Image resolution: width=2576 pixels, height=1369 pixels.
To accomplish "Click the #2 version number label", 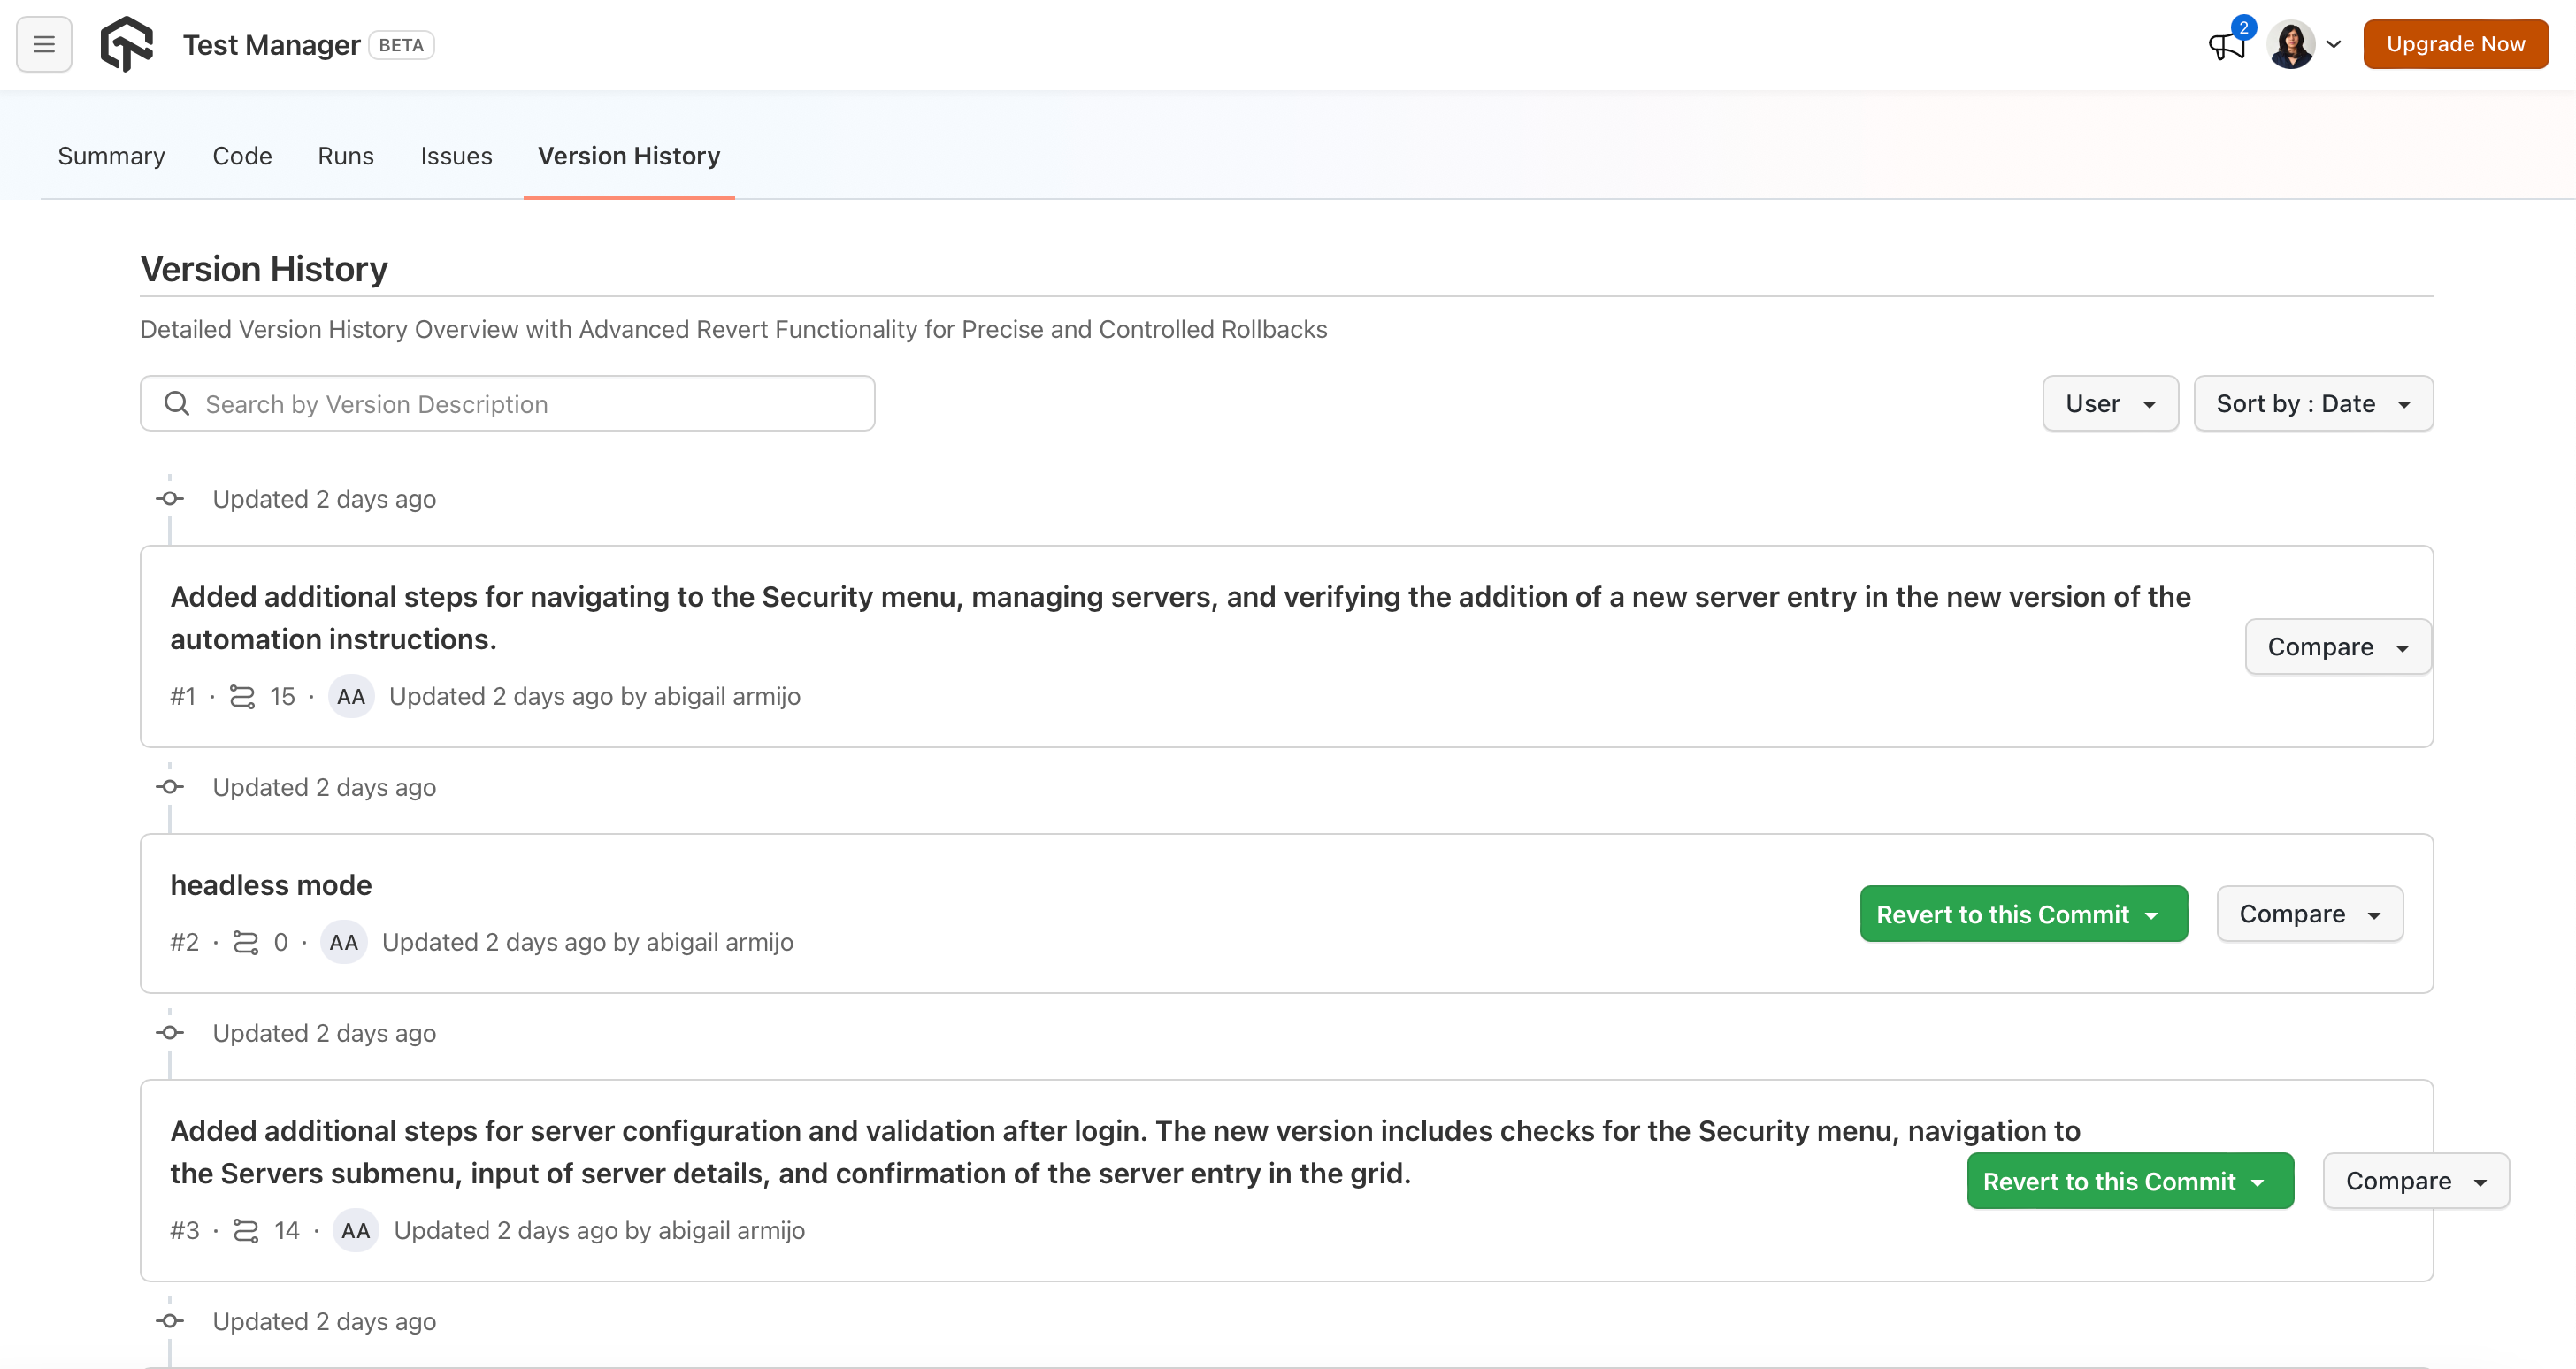I will point(184,942).
